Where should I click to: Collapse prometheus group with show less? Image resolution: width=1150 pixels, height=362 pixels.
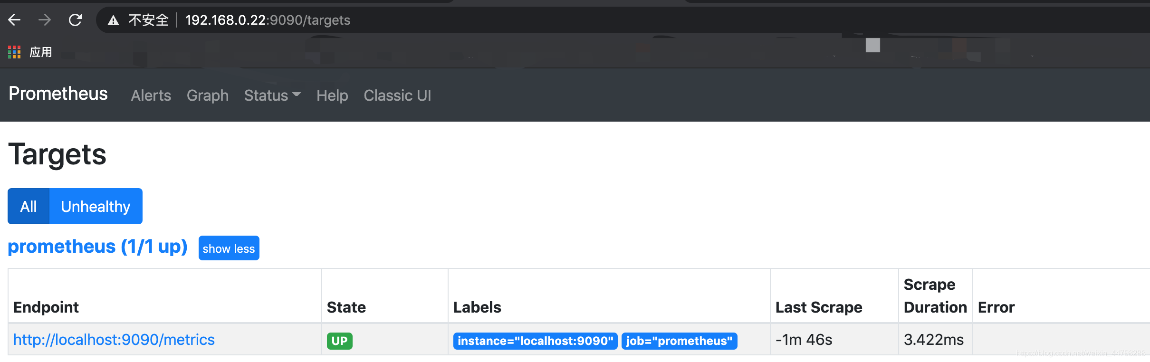point(229,248)
